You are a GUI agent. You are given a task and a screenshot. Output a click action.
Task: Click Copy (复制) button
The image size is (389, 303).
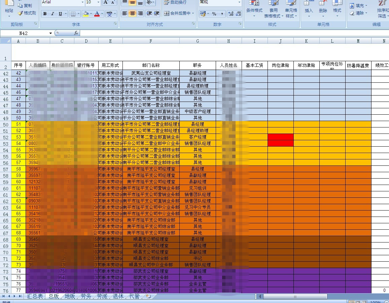point(25,5)
